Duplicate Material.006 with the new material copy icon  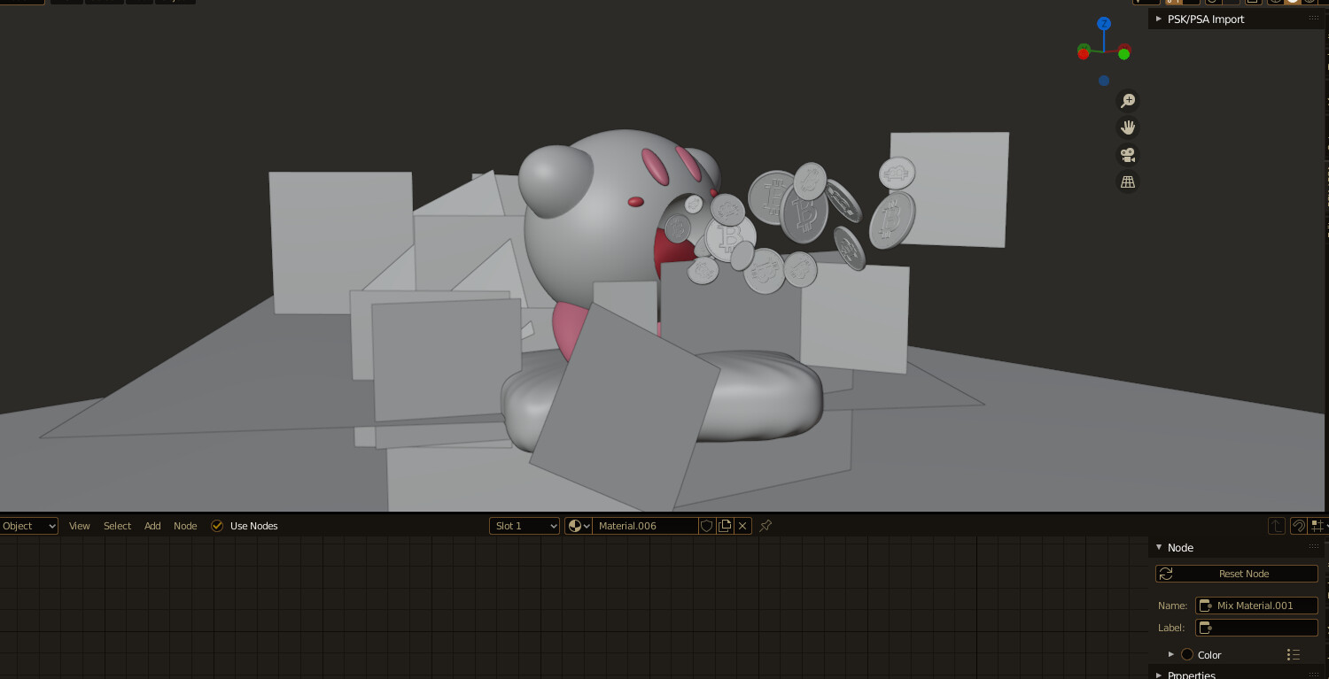click(x=724, y=525)
